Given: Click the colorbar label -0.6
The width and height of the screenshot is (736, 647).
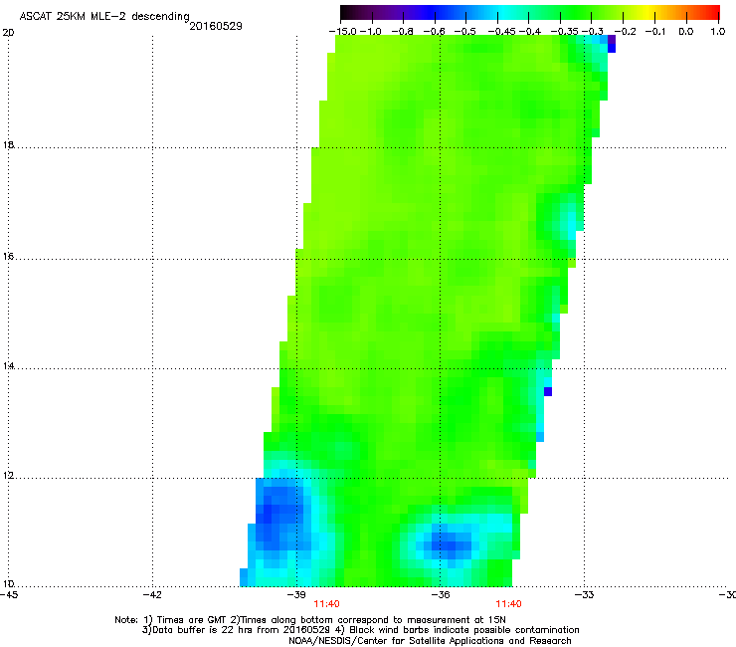Looking at the screenshot, I should 435,32.
